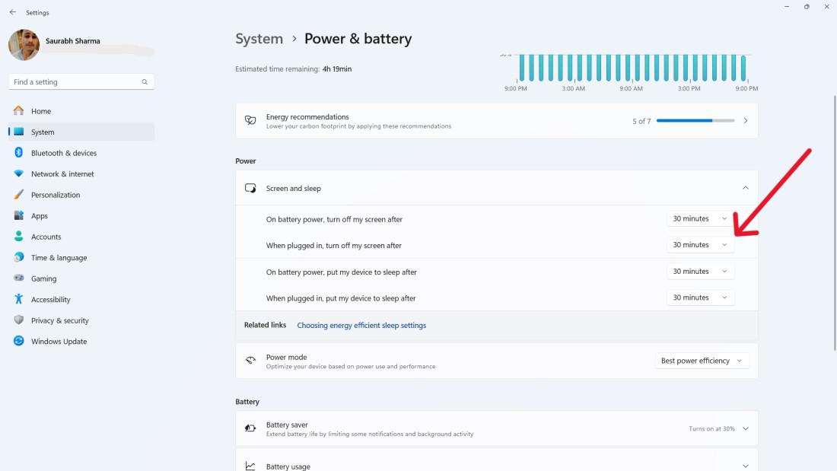Screen dimensions: 837x471
Task: Collapse the Screen and sleep section
Action: click(x=745, y=188)
